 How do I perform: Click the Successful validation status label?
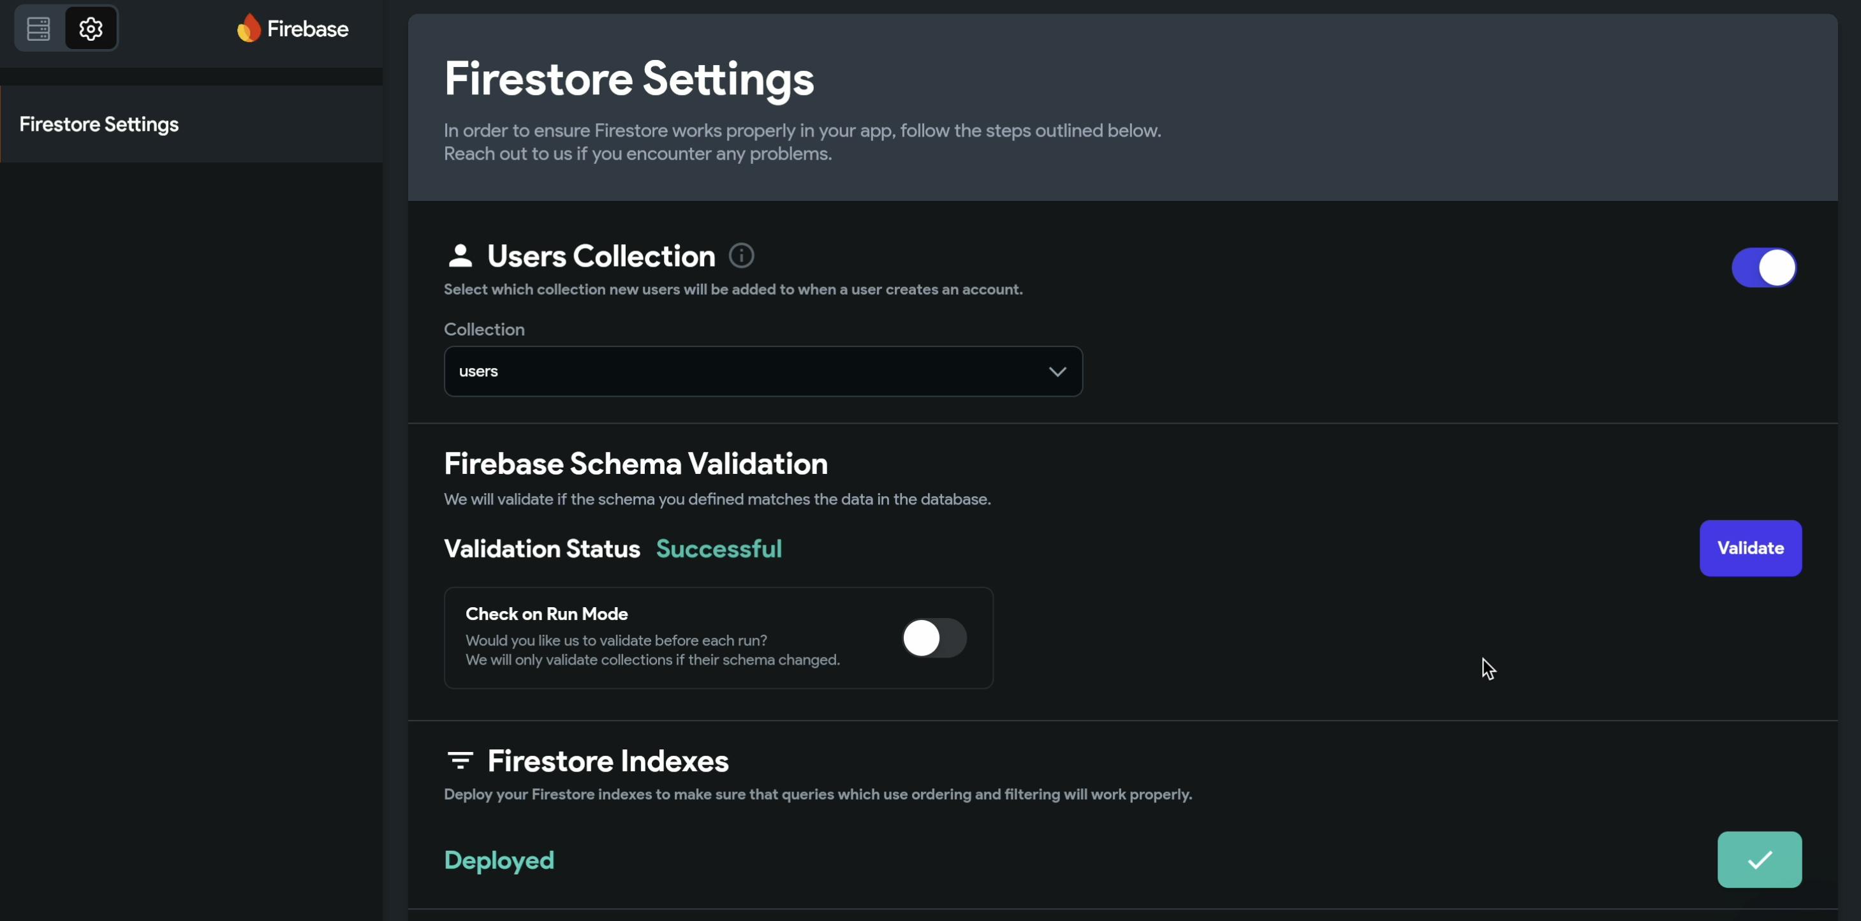pos(719,549)
